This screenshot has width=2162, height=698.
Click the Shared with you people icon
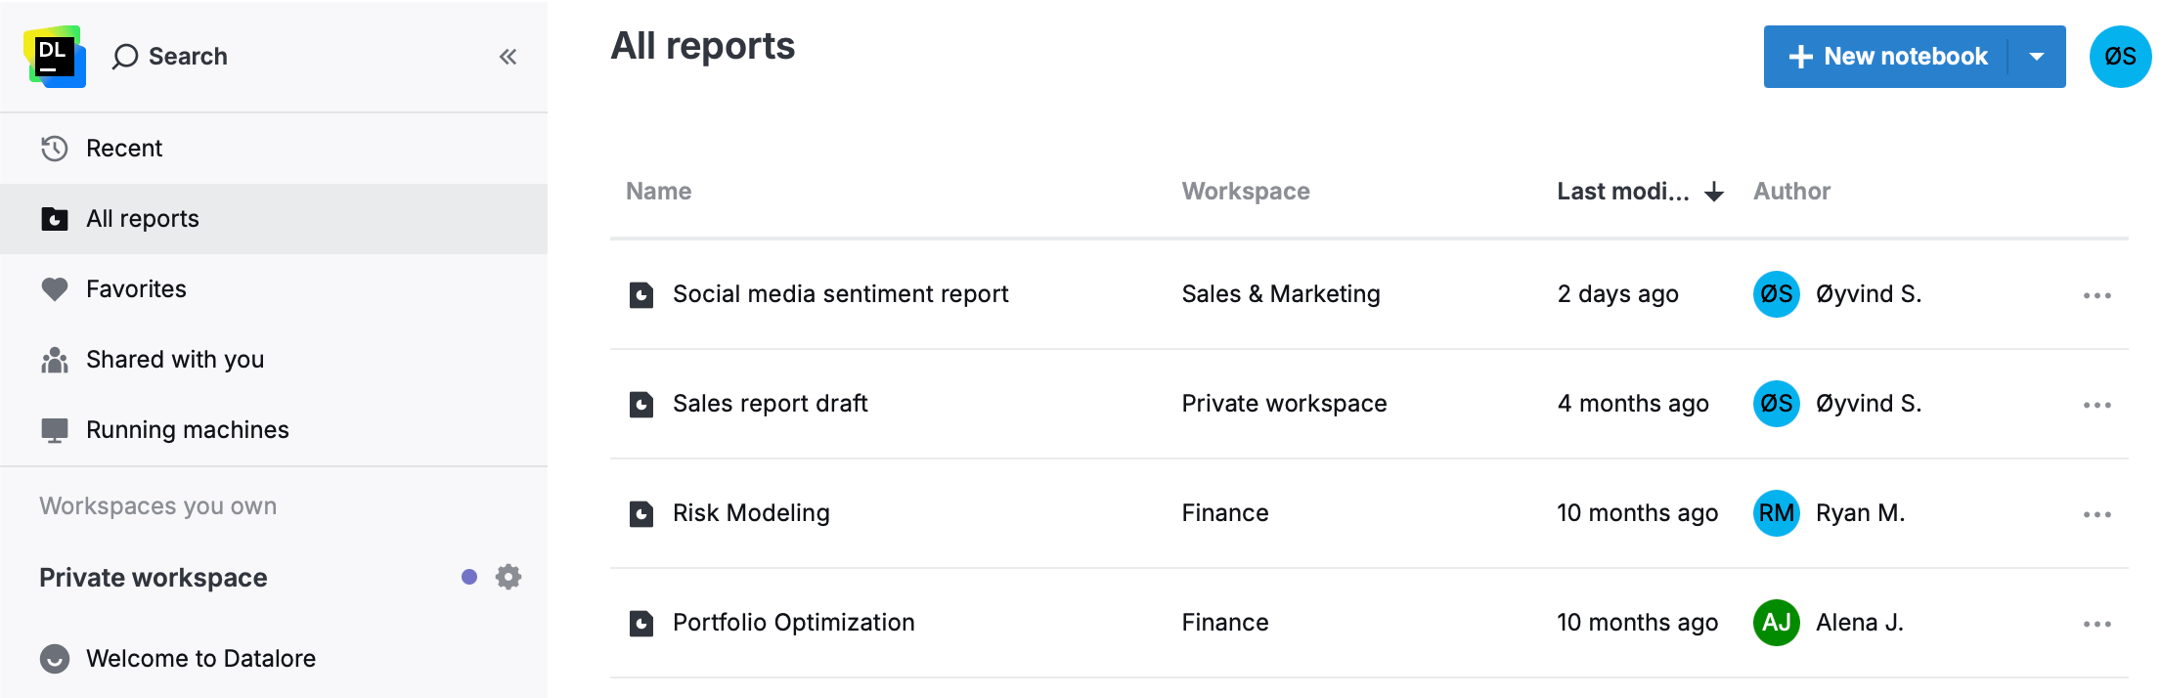[x=55, y=360]
